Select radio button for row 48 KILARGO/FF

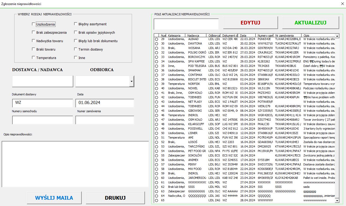[156, 124]
